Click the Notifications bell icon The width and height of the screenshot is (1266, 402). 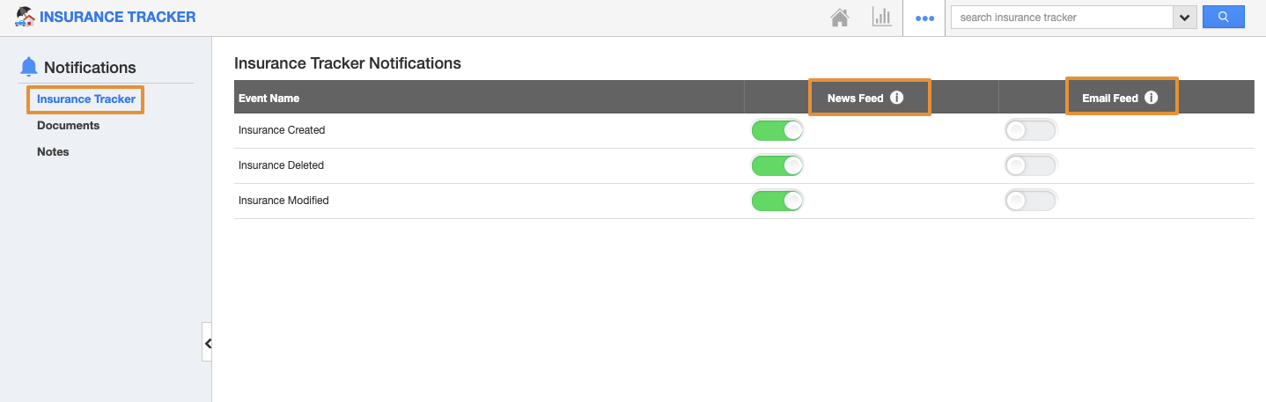point(29,67)
